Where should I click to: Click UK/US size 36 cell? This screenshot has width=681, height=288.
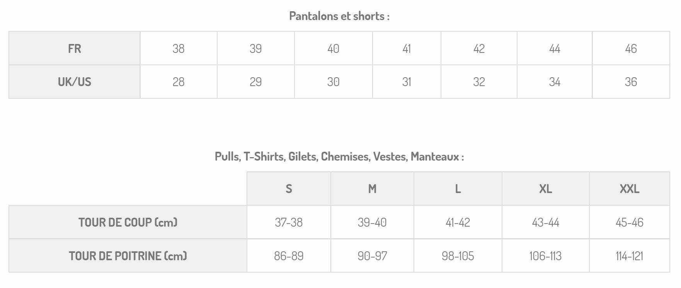click(631, 82)
